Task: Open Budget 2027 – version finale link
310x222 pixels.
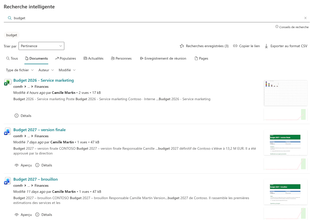Action: tap(39, 130)
